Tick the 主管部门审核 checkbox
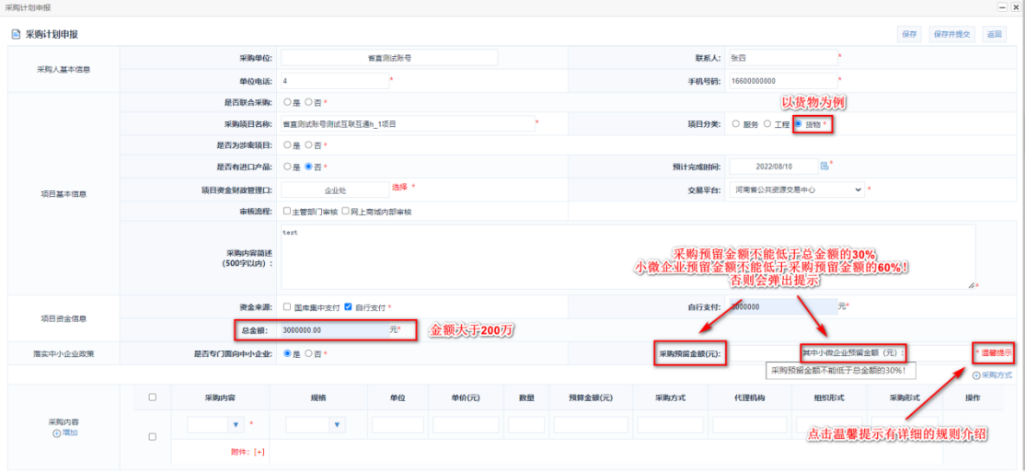This screenshot has width=1026, height=472. coord(287,212)
